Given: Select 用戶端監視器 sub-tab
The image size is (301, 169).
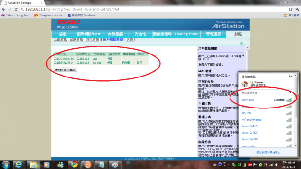Looking at the screenshot, I should (x=113, y=39).
